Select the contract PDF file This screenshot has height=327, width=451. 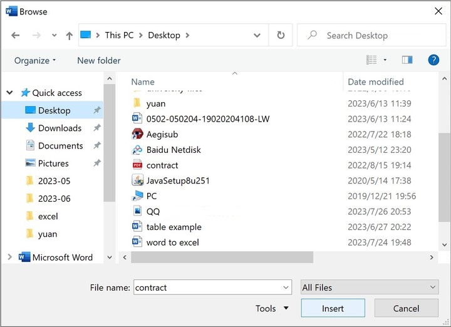pos(162,165)
